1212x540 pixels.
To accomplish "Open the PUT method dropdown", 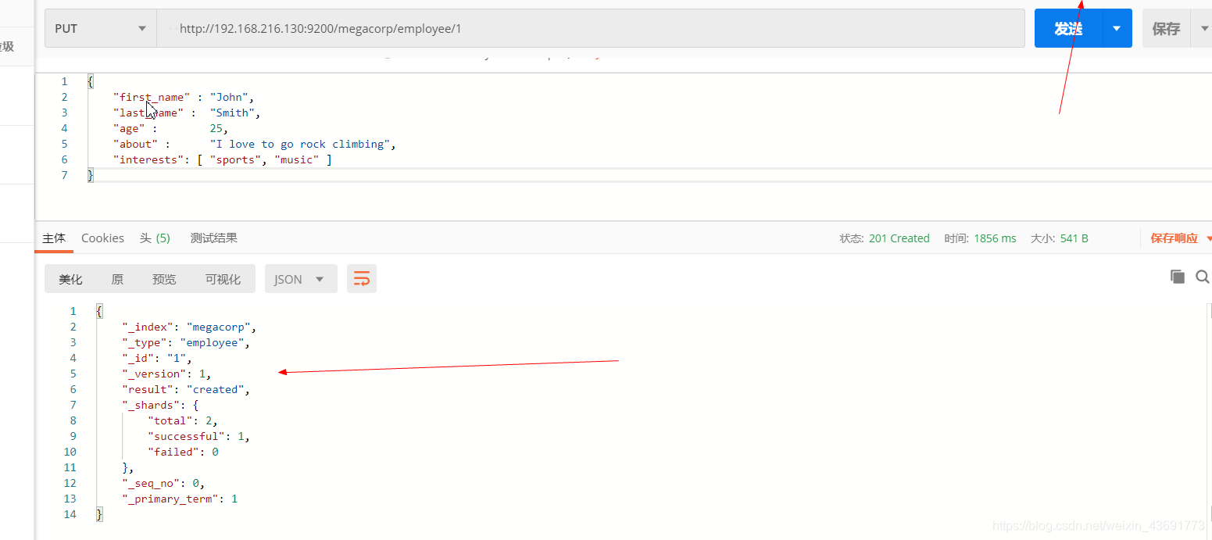I will [100, 29].
